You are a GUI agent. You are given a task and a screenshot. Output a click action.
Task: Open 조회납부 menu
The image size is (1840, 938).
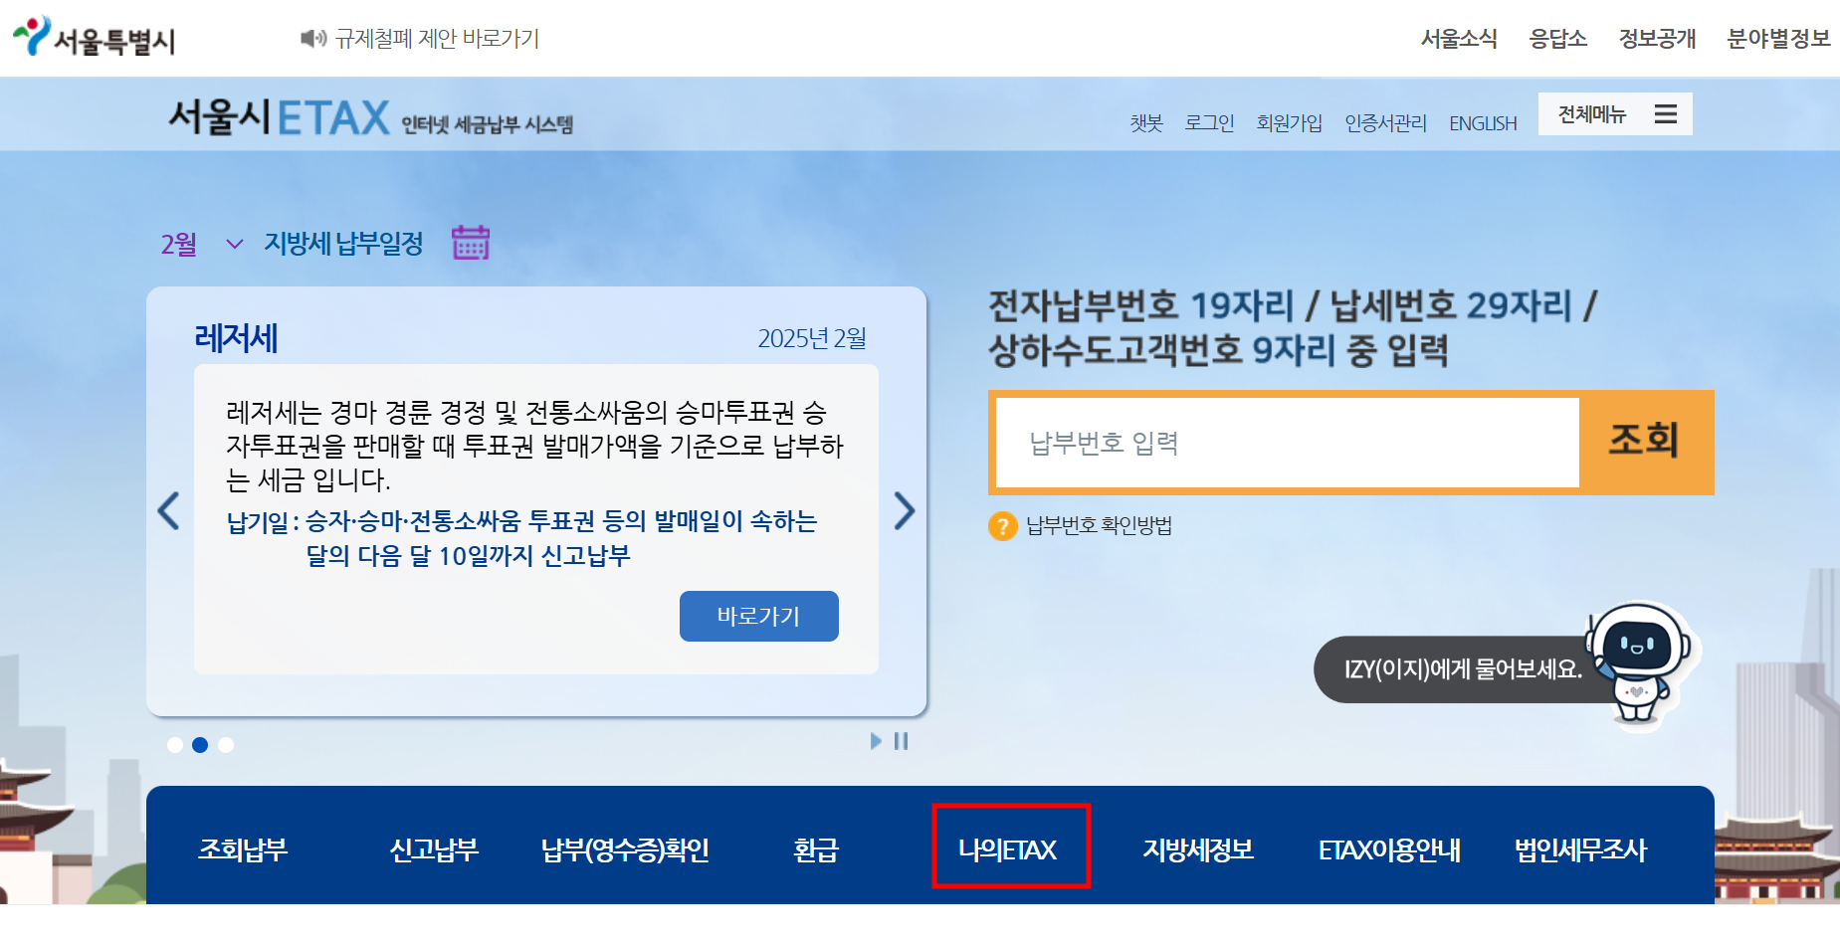coord(243,849)
